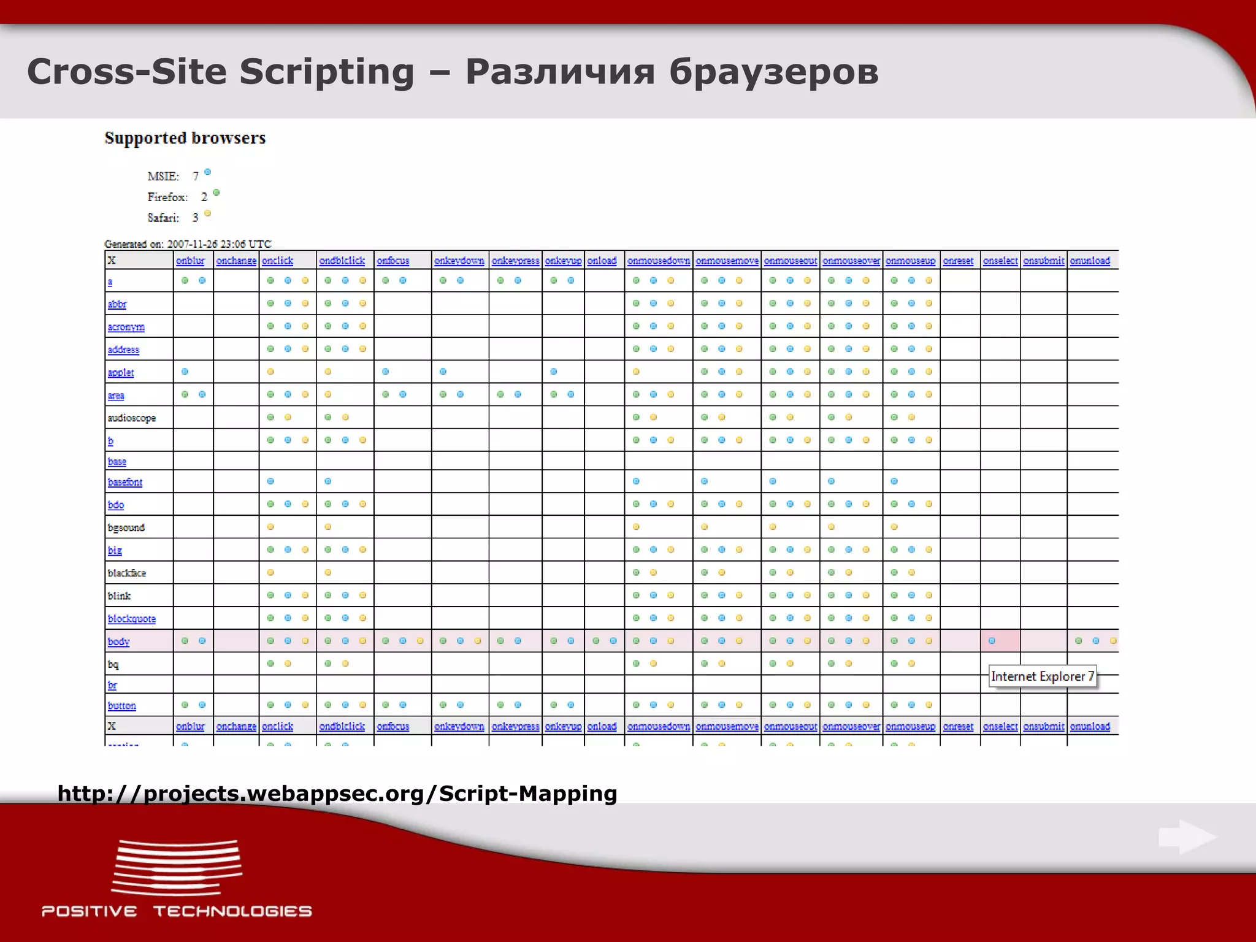Click onsubmit link in lower header row

click(x=1044, y=726)
